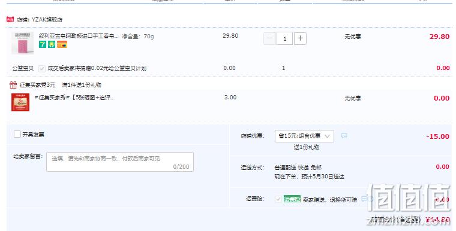Click the pink soap product thumbnail
Image resolution: width=456 pixels, height=231 pixels.
(22, 43)
